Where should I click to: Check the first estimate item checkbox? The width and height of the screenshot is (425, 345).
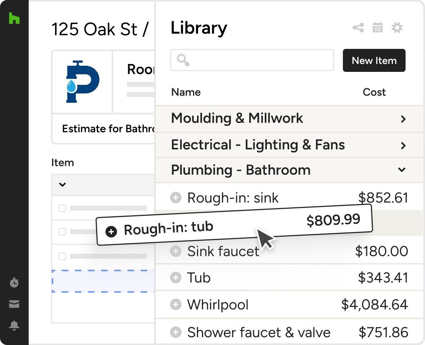(62, 208)
